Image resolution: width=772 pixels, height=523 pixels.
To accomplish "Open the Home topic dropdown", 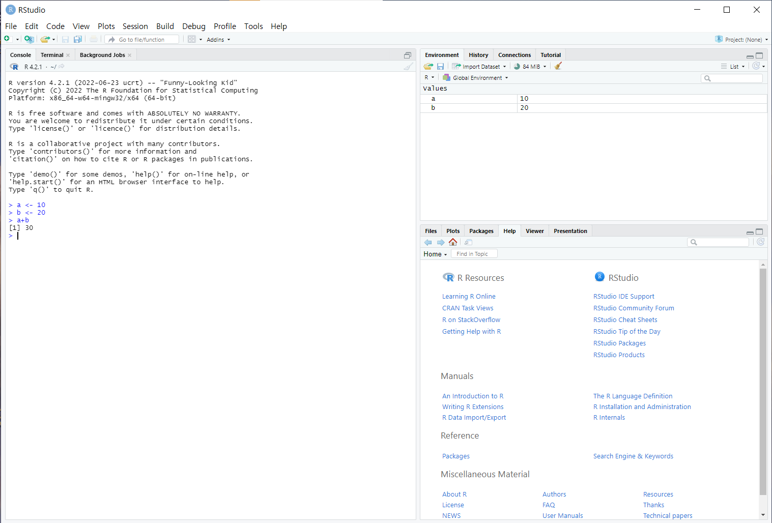I will 435,254.
